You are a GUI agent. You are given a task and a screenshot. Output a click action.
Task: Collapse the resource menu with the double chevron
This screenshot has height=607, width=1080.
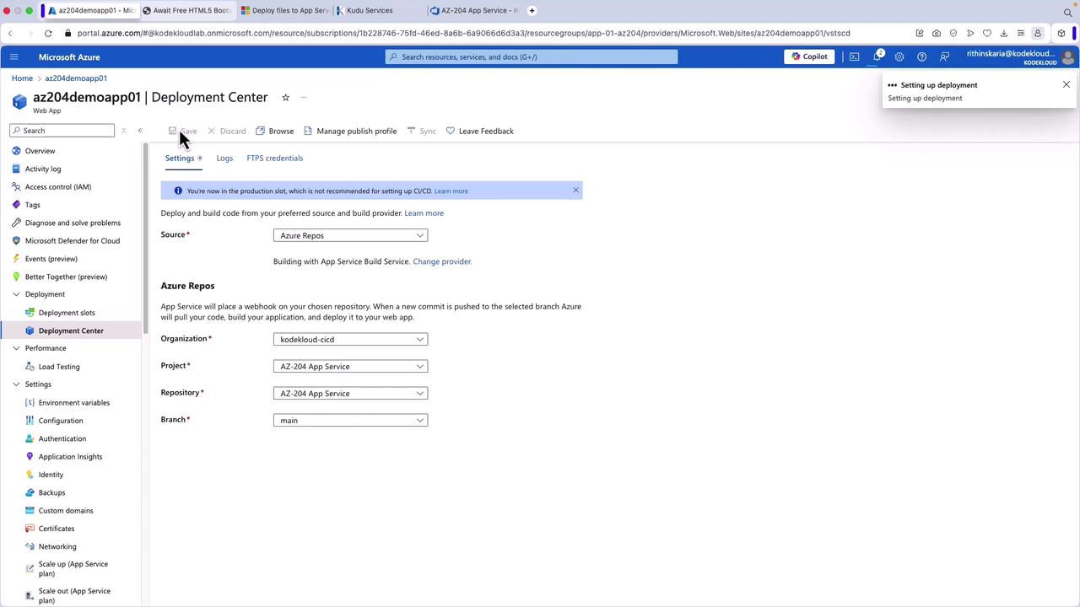click(140, 131)
